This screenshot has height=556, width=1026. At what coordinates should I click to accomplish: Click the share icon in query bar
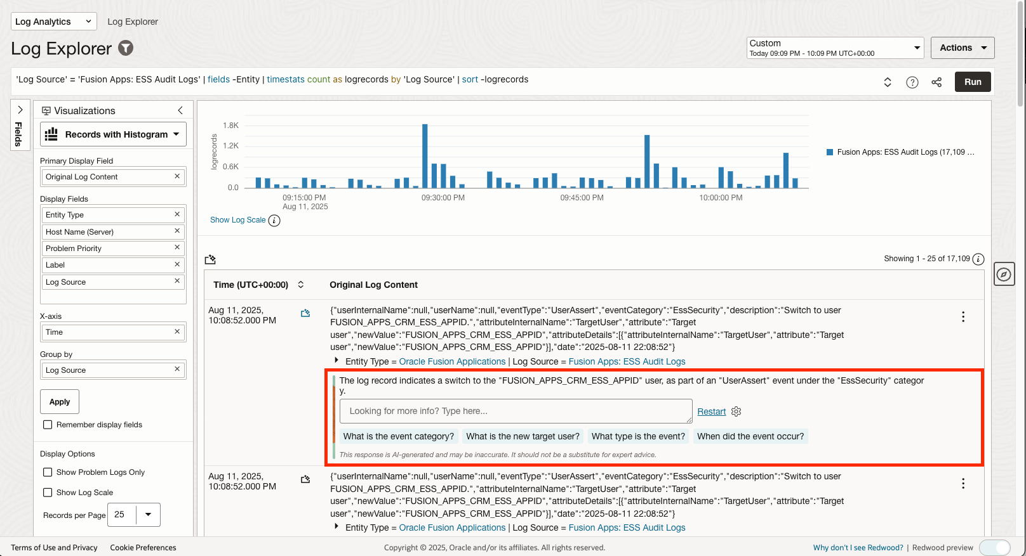coord(936,82)
